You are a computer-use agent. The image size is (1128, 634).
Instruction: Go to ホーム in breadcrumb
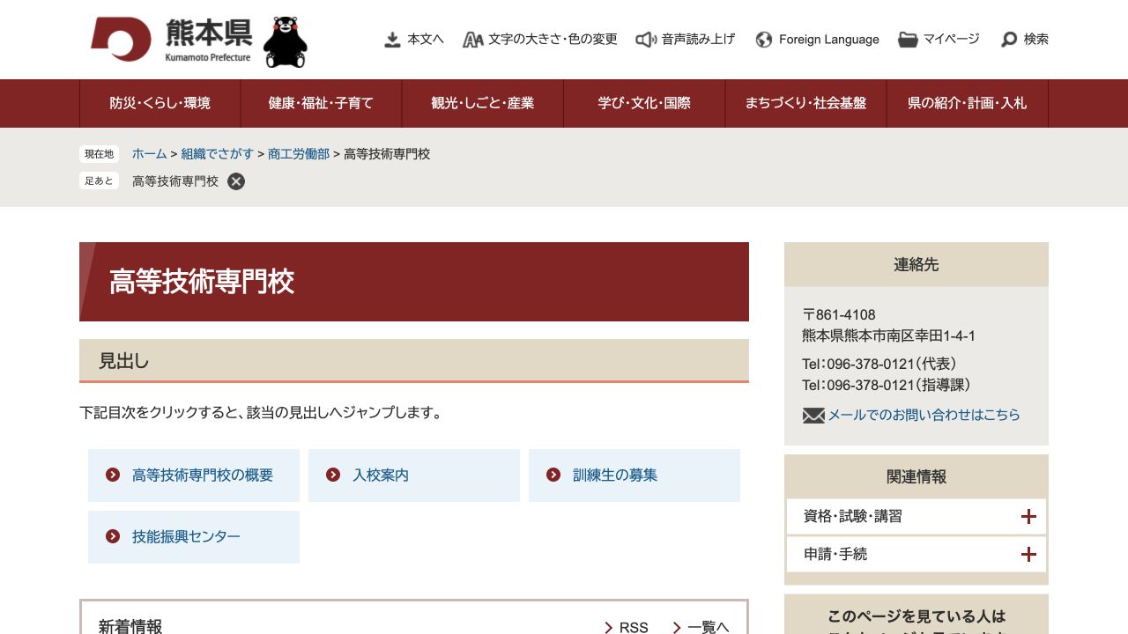(149, 154)
